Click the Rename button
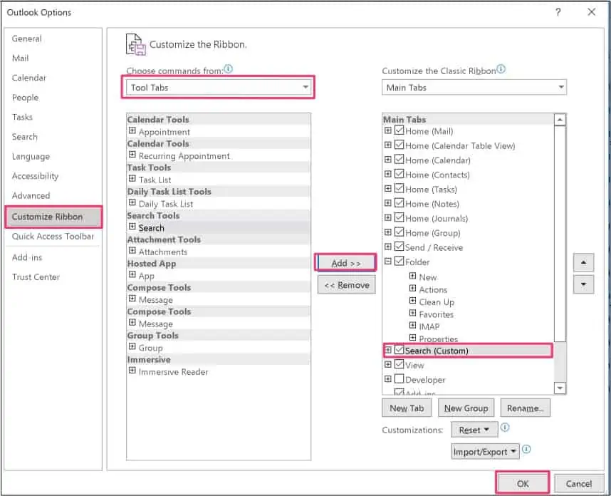The height and width of the screenshot is (496, 611). [526, 408]
